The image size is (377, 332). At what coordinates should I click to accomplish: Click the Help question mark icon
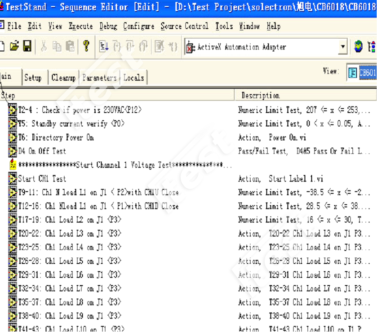click(x=86, y=46)
